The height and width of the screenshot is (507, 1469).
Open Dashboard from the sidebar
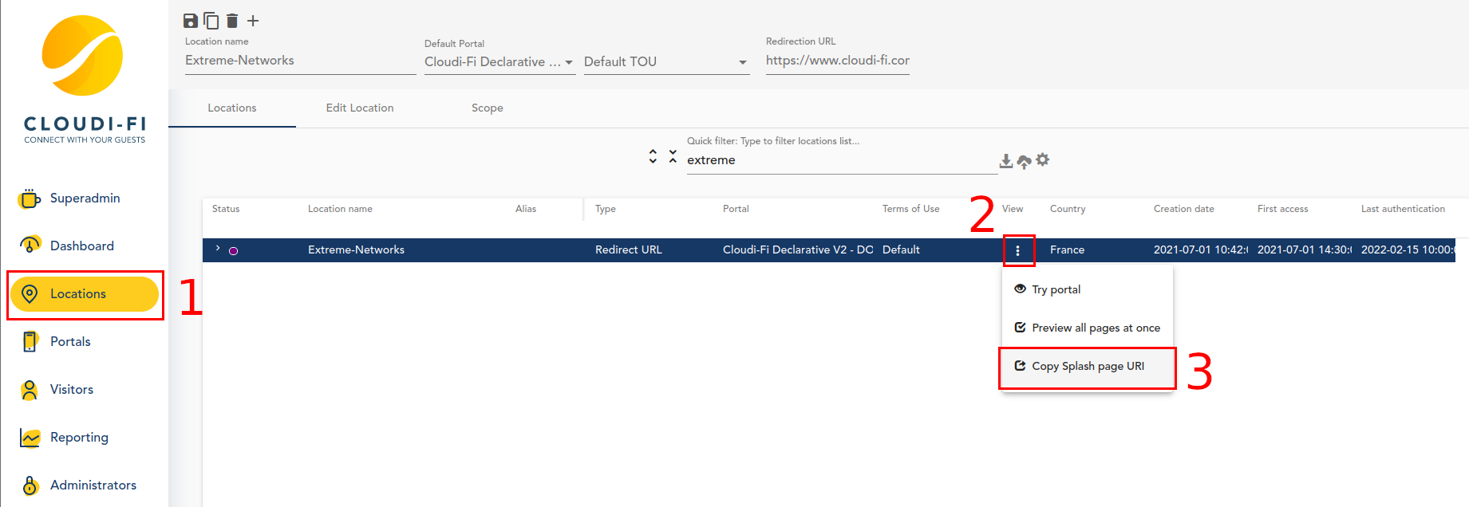pos(85,246)
